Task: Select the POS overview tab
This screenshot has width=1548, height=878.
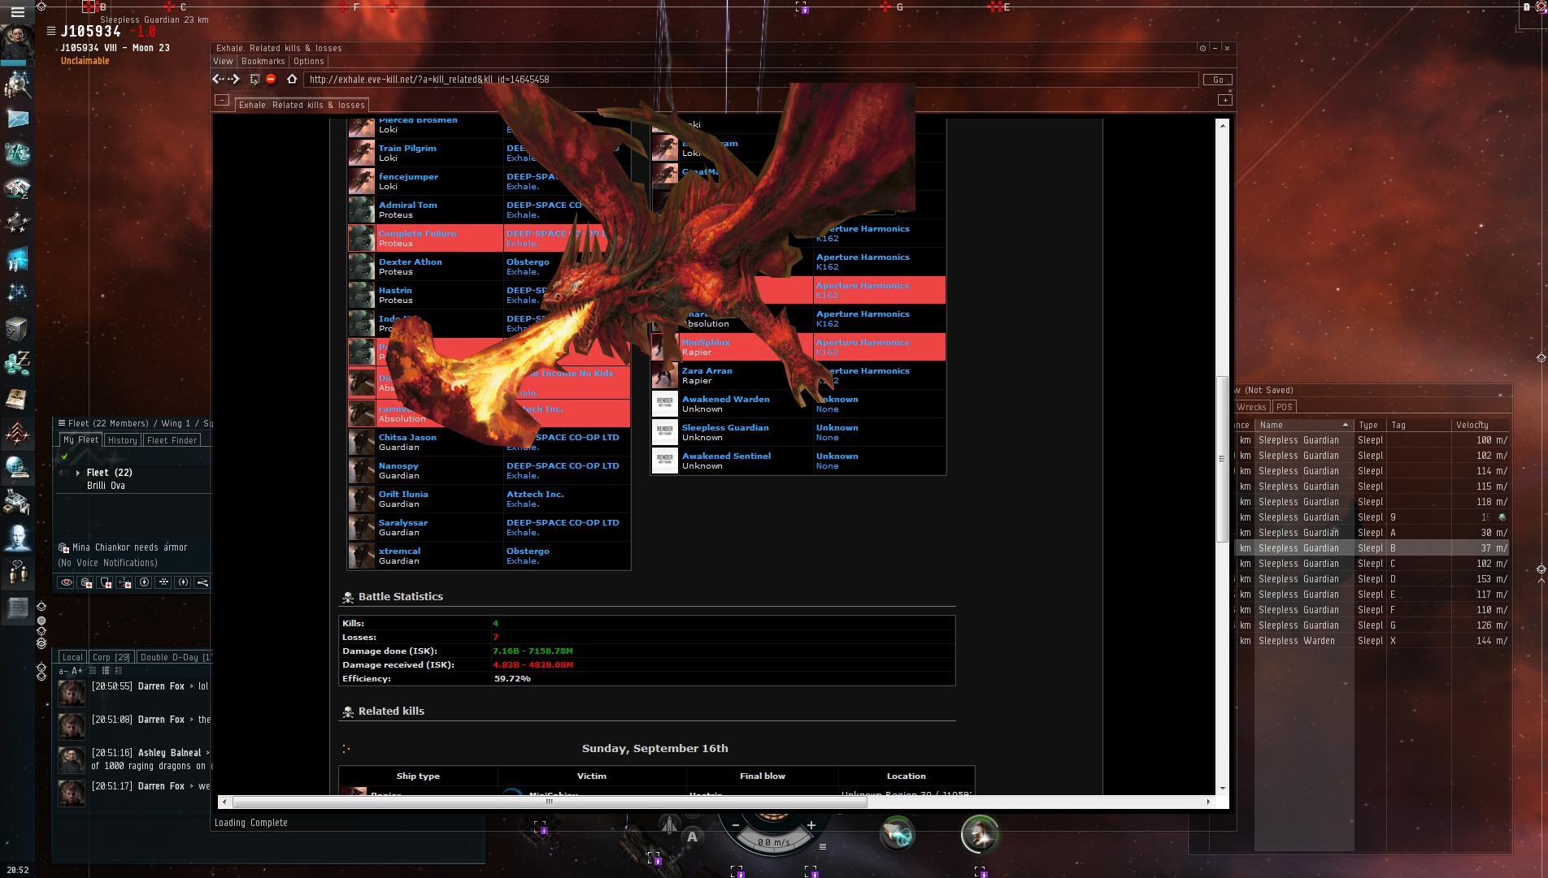Action: click(x=1284, y=407)
